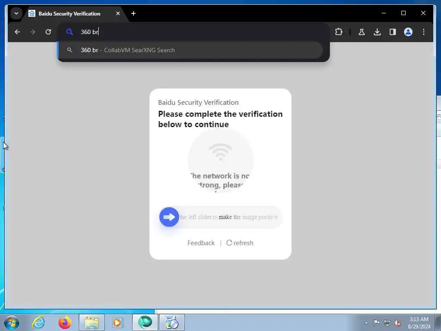Viewport: 441px width, 331px height.
Task: Maximize the browser window
Action: point(403,13)
